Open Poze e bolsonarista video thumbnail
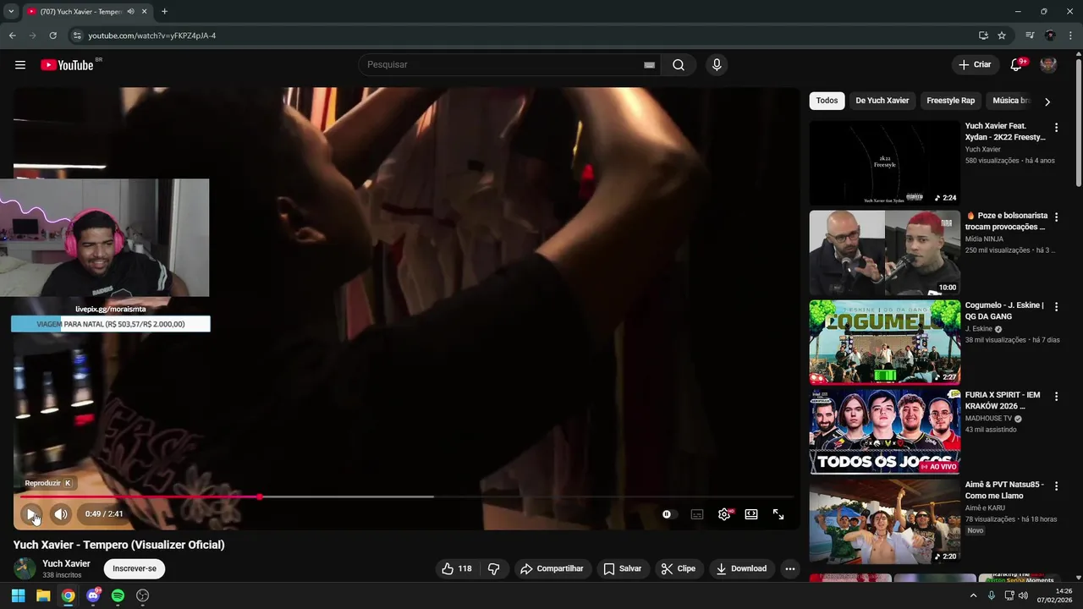The width and height of the screenshot is (1083, 609). tap(885, 252)
